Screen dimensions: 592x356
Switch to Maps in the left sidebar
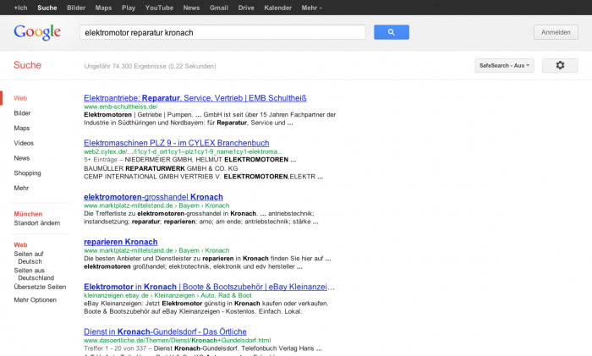tap(21, 129)
